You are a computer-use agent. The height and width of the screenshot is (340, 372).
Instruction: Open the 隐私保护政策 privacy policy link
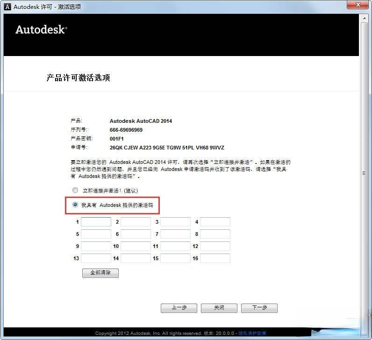[x=252, y=333]
